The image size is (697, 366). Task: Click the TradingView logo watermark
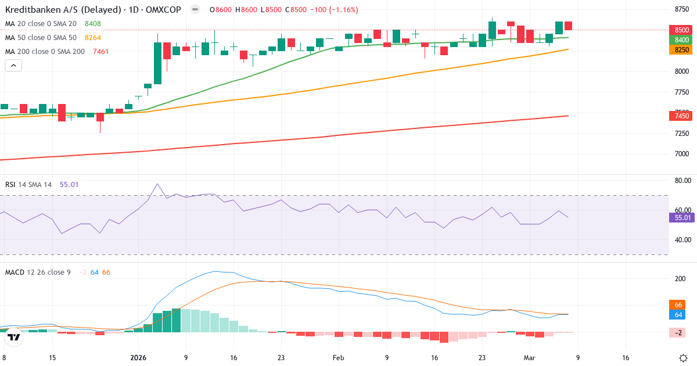pos(12,336)
